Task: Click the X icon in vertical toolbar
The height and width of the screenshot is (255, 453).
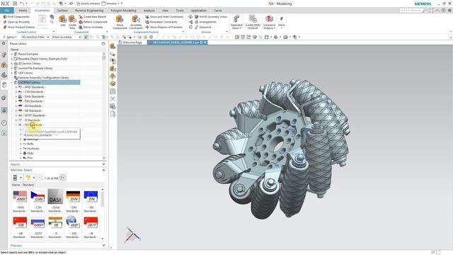Action: tap(113, 98)
